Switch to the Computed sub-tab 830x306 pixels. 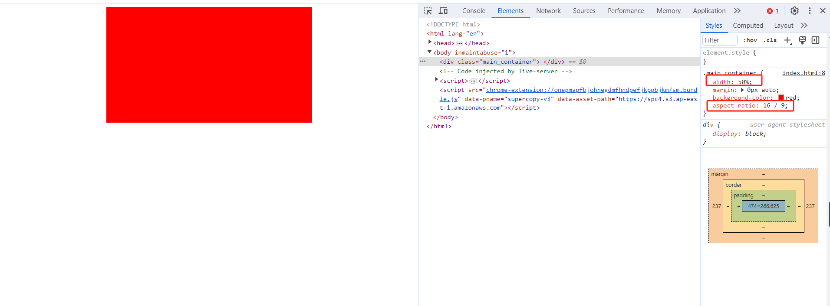click(x=748, y=26)
